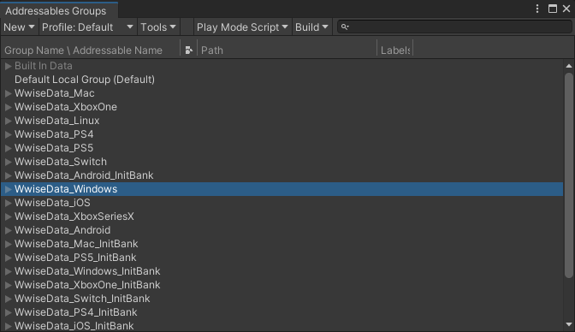Select Default Local Group (Default) row
Image resolution: width=575 pixels, height=332 pixels.
pyautogui.click(x=282, y=80)
